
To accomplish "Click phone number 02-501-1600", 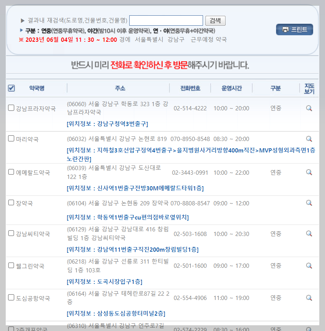I will (x=190, y=266).
